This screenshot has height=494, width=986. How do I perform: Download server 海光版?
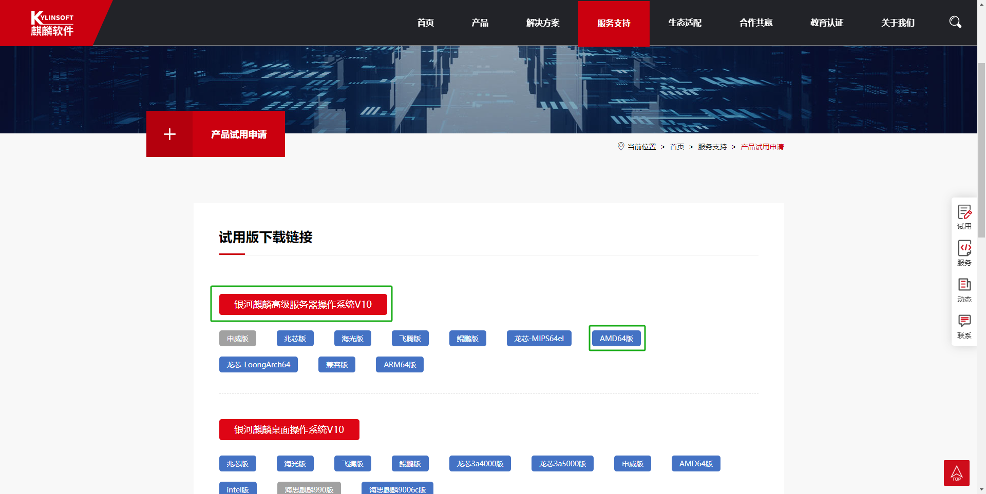point(353,339)
